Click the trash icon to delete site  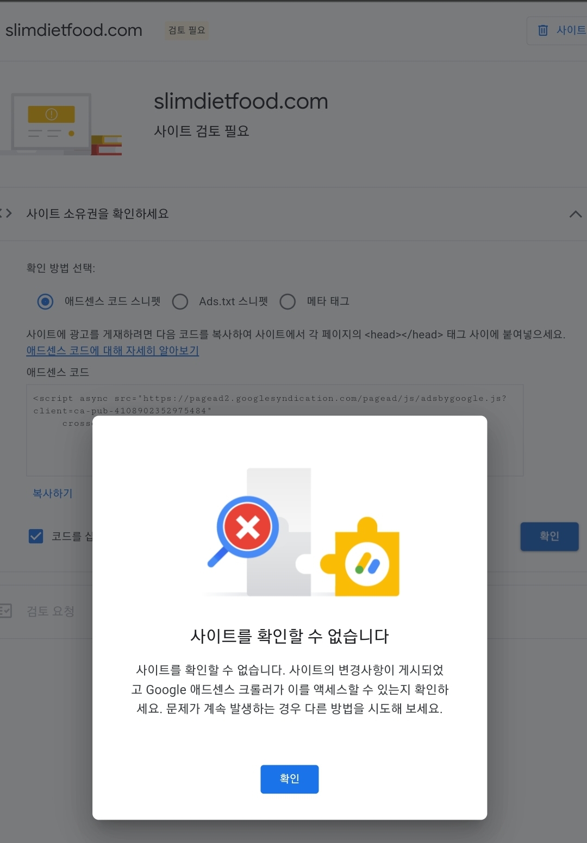coord(542,30)
